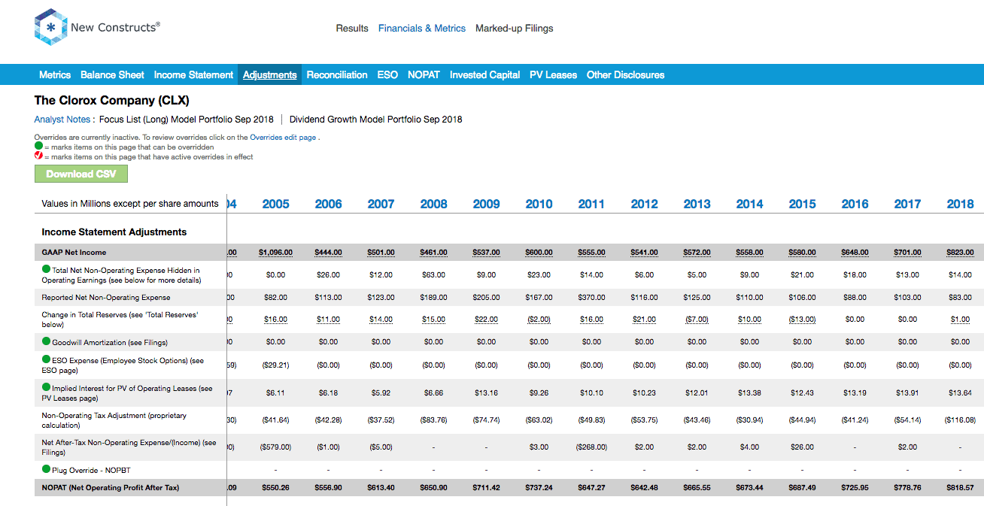Click GAAP Net Income value $1,096.00

coord(275,253)
